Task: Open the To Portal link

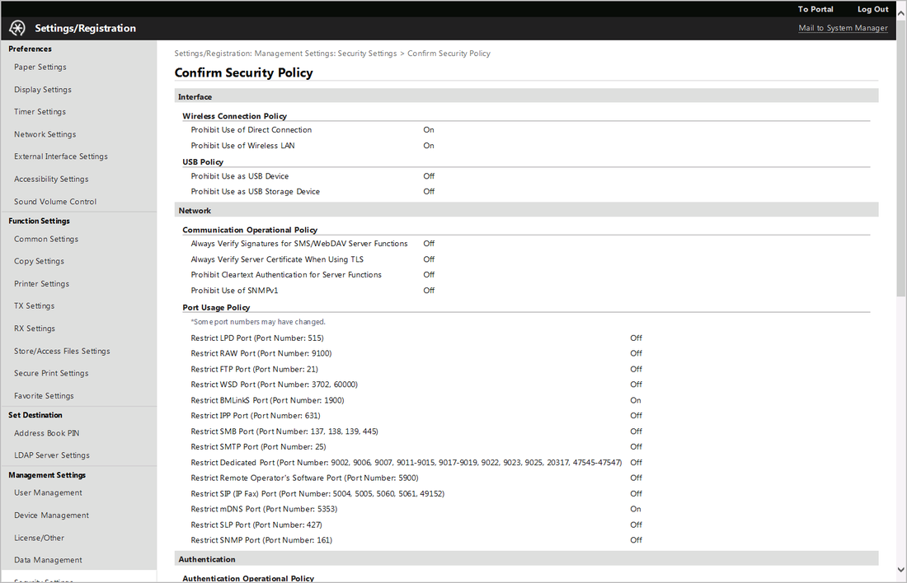Action: [x=815, y=9]
